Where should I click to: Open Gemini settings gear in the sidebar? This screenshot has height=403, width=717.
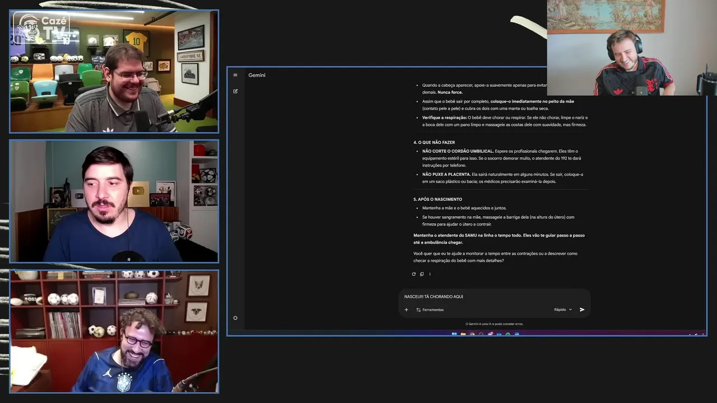coord(235,318)
